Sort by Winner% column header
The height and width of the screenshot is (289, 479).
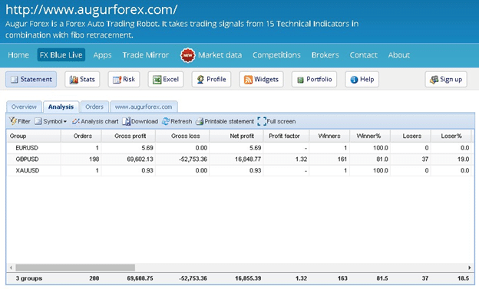[x=370, y=136]
